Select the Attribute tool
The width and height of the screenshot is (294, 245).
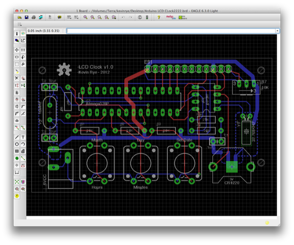(23, 166)
